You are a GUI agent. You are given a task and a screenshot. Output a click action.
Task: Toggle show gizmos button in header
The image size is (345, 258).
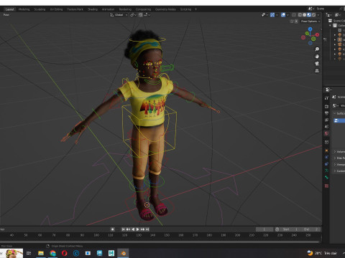(272, 15)
